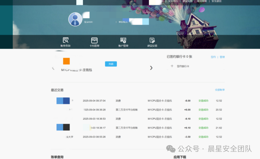Click the orange card icon in wallet

click(x=66, y=61)
